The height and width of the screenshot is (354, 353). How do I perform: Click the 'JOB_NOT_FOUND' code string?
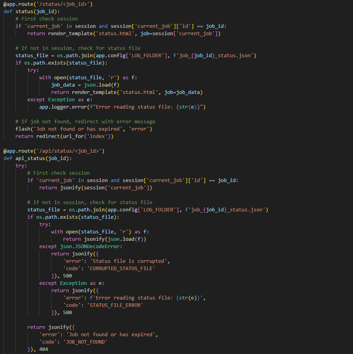click(85, 342)
